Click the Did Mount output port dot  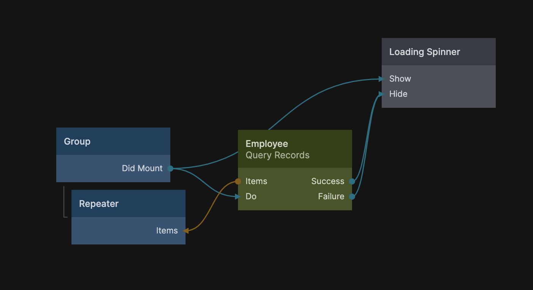pyautogui.click(x=170, y=169)
